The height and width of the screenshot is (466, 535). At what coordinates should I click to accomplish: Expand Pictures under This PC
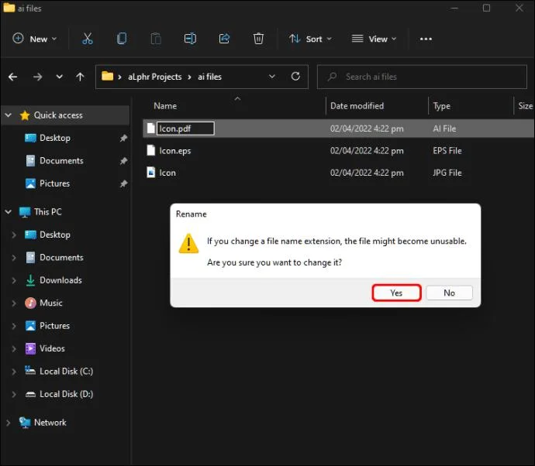(14, 326)
